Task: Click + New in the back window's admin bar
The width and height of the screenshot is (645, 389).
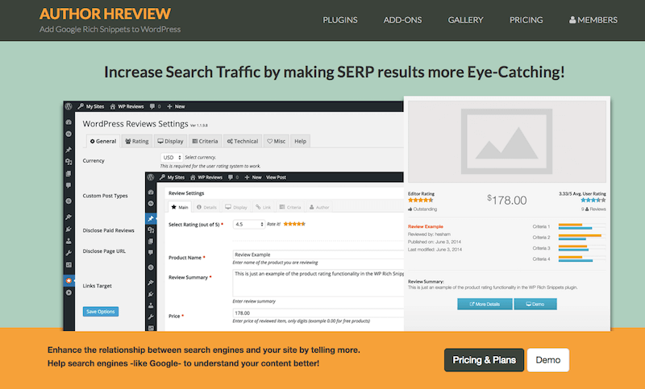Action: 176,106
